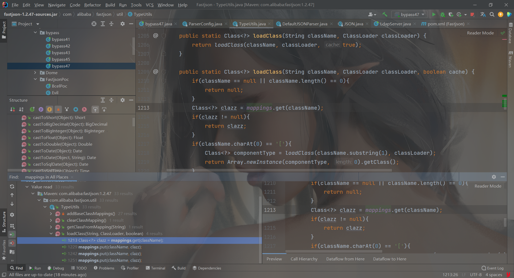Expand all in the Structure panel header
The image size is (514, 278).
pos(103,100)
